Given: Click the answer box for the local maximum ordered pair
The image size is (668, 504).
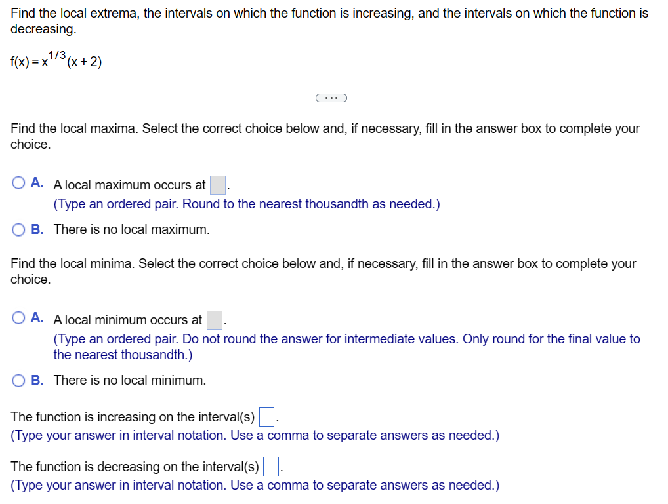Looking at the screenshot, I should pos(217,185).
